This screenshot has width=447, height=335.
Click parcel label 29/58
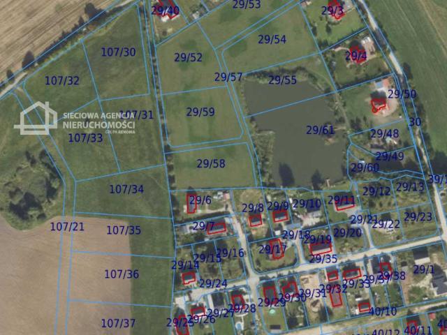(211, 163)
